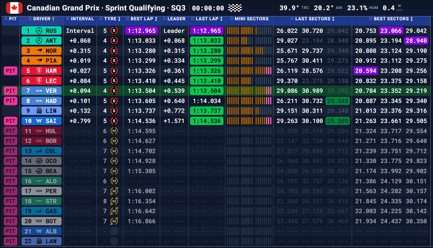Toggle sort arrow on the LAST SECTORS column
433x248 pixels.
tap(333, 19)
